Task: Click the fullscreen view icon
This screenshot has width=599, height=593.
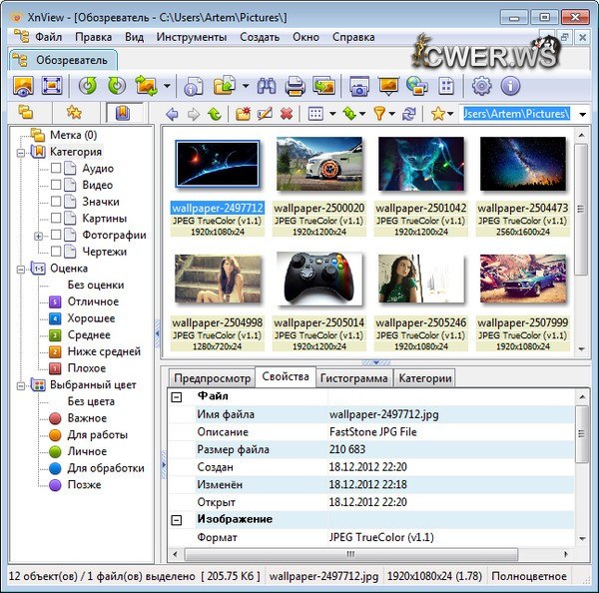Action: tap(52, 86)
